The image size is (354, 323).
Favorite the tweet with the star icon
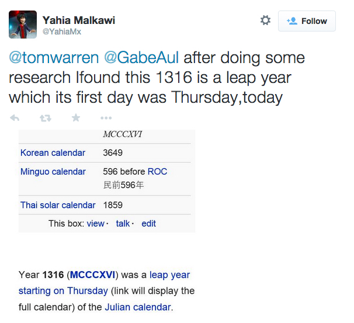[76, 117]
